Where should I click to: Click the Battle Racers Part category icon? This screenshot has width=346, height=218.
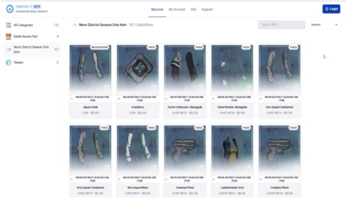click(x=9, y=36)
